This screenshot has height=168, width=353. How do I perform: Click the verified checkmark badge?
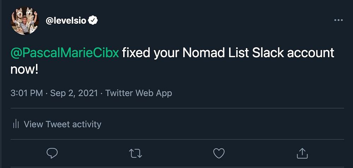(93, 21)
